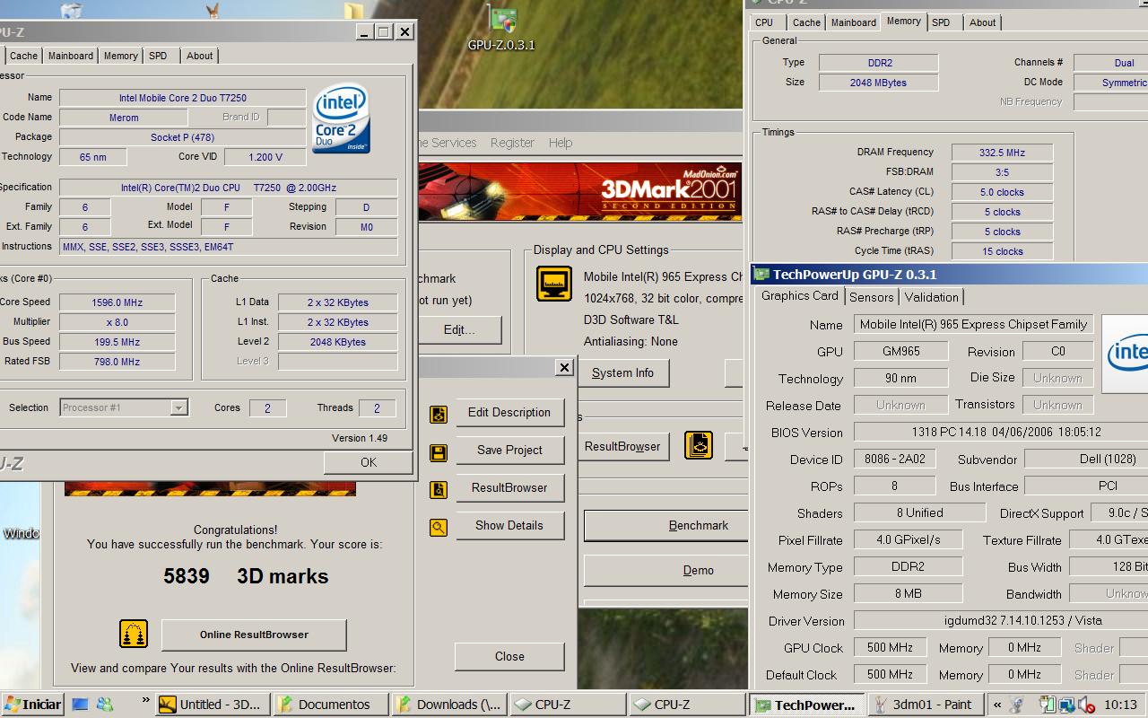Open the Sensors tab in GPU-Z
The height and width of the screenshot is (718, 1148).
(872, 297)
